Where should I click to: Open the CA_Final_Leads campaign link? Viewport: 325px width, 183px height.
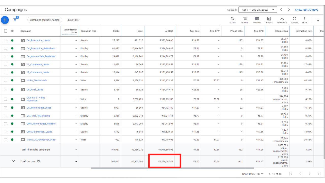(x=35, y=90)
